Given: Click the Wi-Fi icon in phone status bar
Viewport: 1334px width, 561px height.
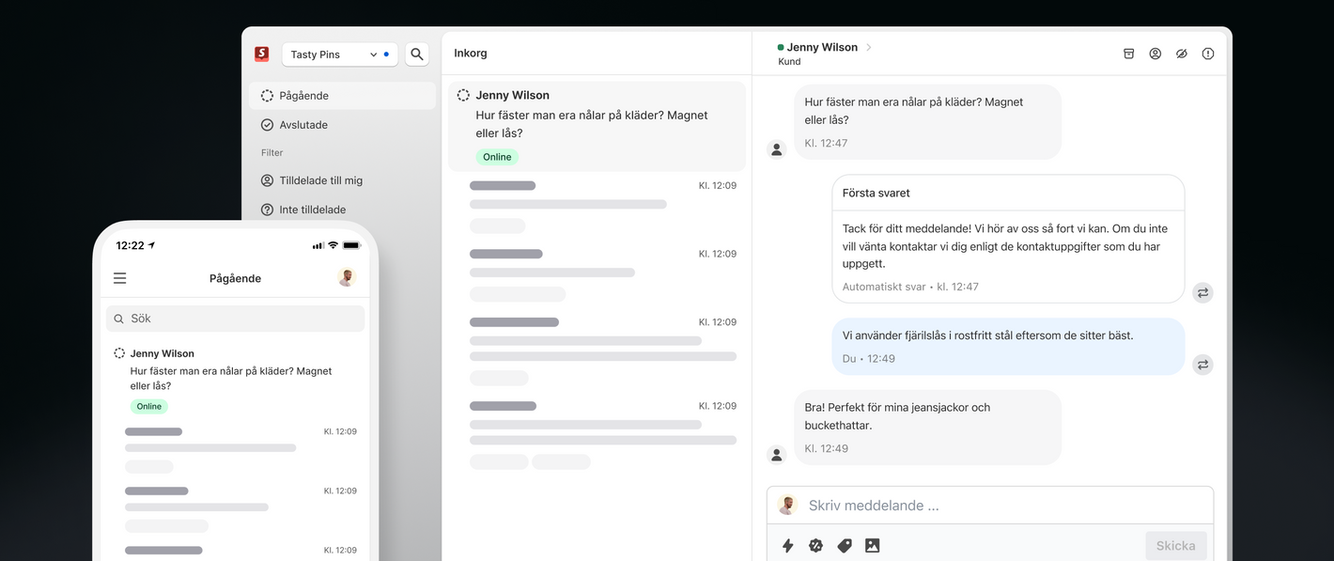Looking at the screenshot, I should (x=333, y=245).
